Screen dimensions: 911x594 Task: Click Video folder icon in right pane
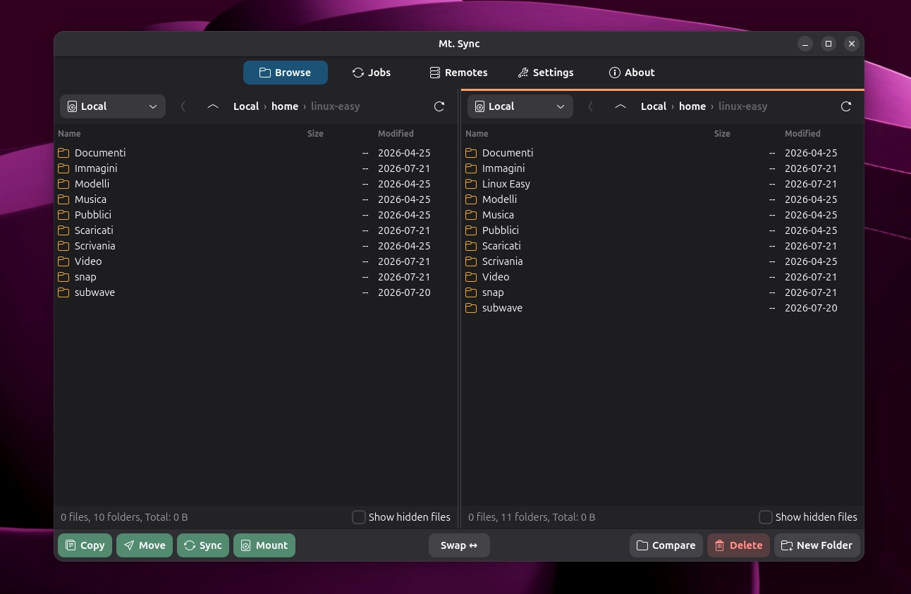pos(471,277)
